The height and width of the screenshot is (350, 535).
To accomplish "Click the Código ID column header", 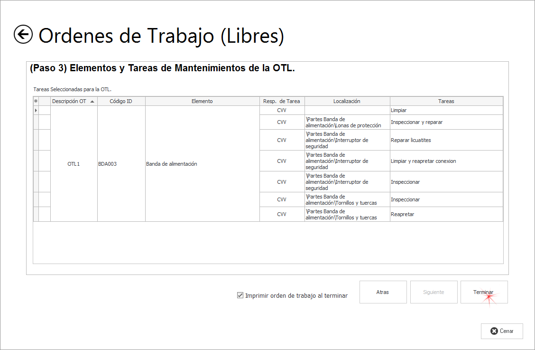I will click(x=121, y=101).
